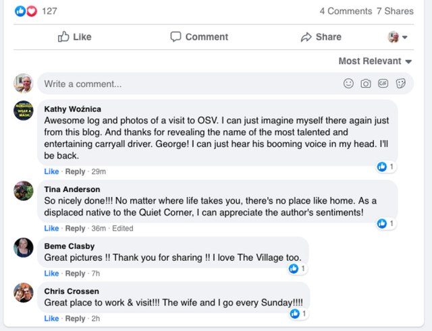Open the 4 Comments link
This screenshot has width=432, height=331.
coord(346,11)
